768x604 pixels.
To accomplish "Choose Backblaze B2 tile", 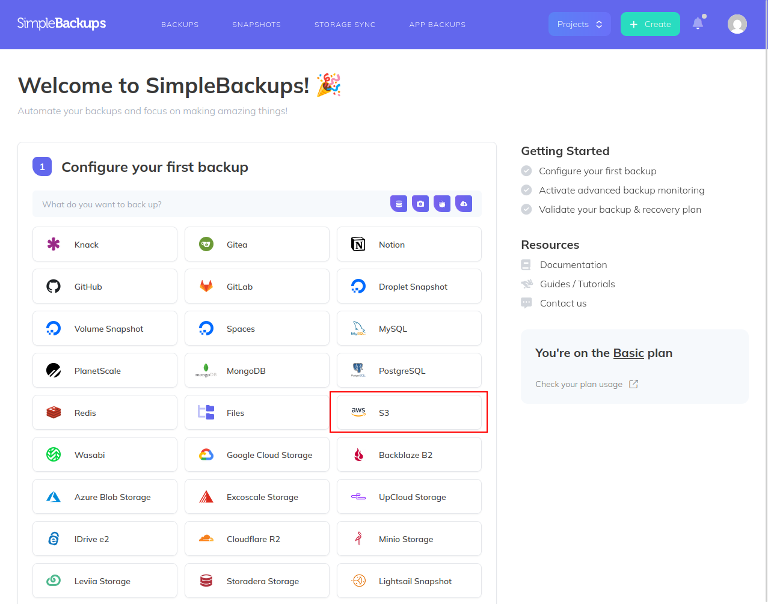I will click(x=409, y=454).
